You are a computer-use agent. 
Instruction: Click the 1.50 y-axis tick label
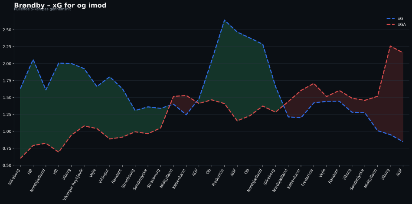(8, 98)
